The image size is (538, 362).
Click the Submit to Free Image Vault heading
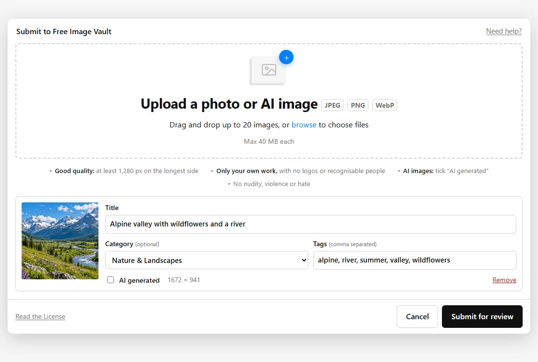click(64, 32)
